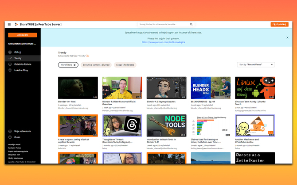Click tuxtipps@peertube.linuxrocks.online channel link
Viewport: 297px width, 185px height.
tap(250, 111)
